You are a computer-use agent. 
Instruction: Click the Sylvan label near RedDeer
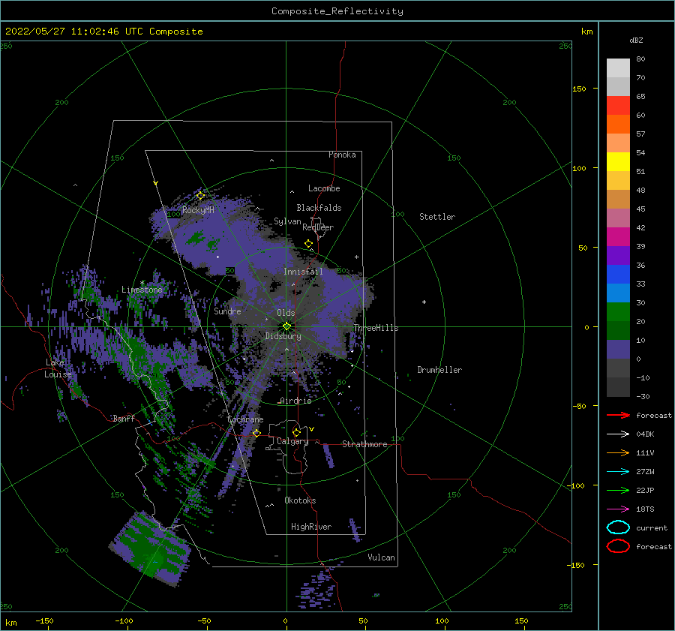click(287, 221)
